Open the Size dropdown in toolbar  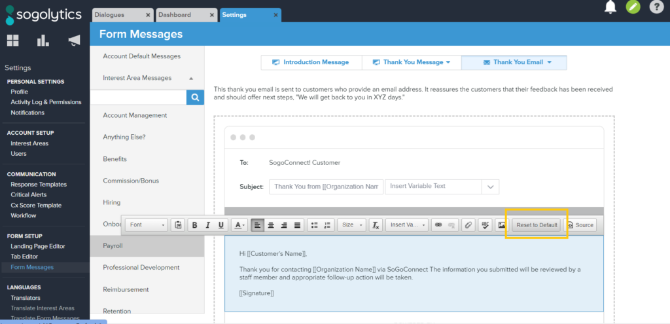pos(351,225)
